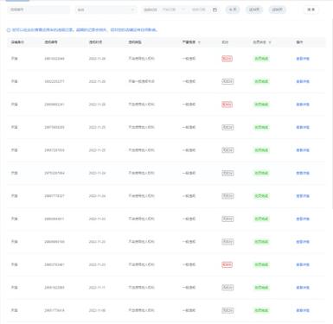The width and height of the screenshot is (333, 324).
Task: Click the end date field of range picker
Action: [199, 10]
